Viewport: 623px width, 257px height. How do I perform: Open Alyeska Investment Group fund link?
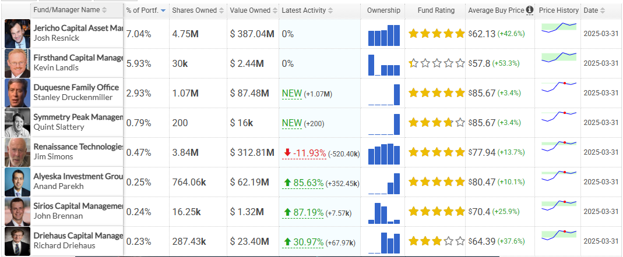coord(78,177)
